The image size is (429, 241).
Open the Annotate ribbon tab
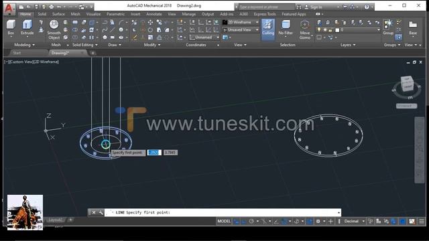[x=154, y=14]
